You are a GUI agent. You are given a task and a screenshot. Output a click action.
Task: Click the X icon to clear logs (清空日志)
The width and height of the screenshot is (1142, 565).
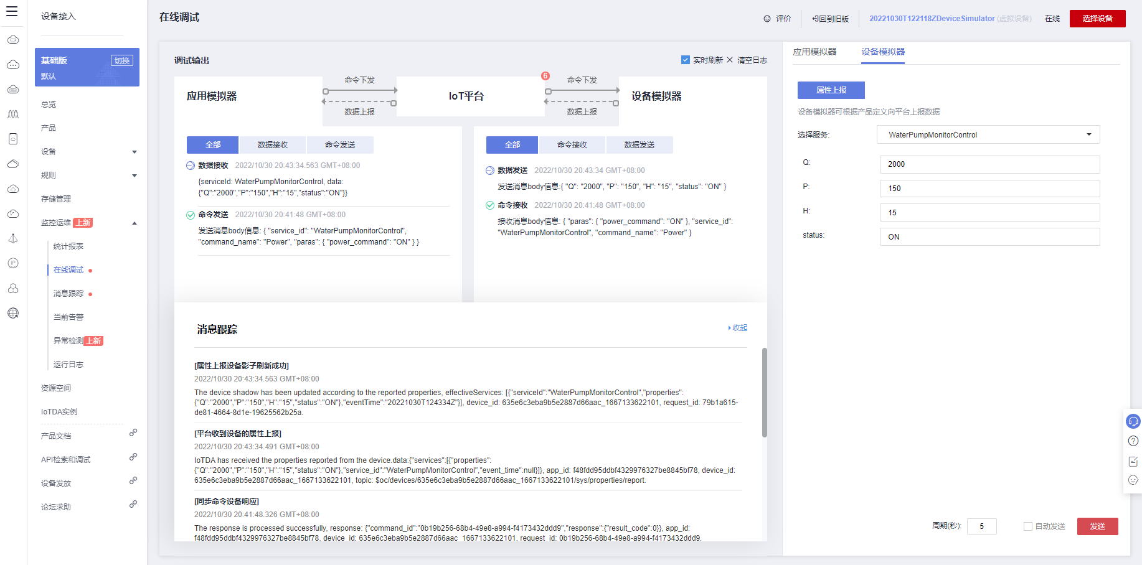tap(730, 60)
